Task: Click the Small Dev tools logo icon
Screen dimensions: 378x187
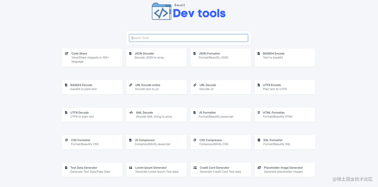Action: pos(161,12)
